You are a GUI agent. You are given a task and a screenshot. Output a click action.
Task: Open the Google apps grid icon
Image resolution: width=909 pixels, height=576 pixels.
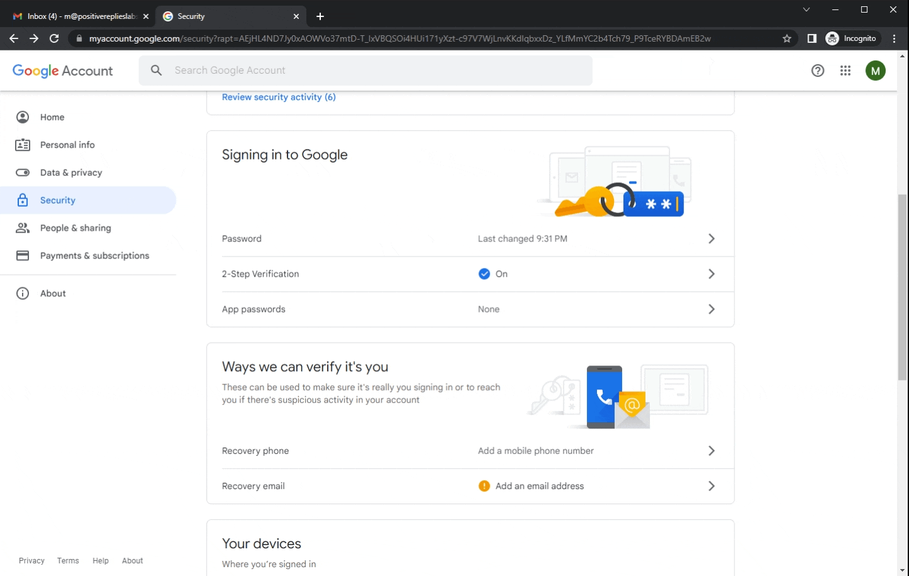click(845, 71)
